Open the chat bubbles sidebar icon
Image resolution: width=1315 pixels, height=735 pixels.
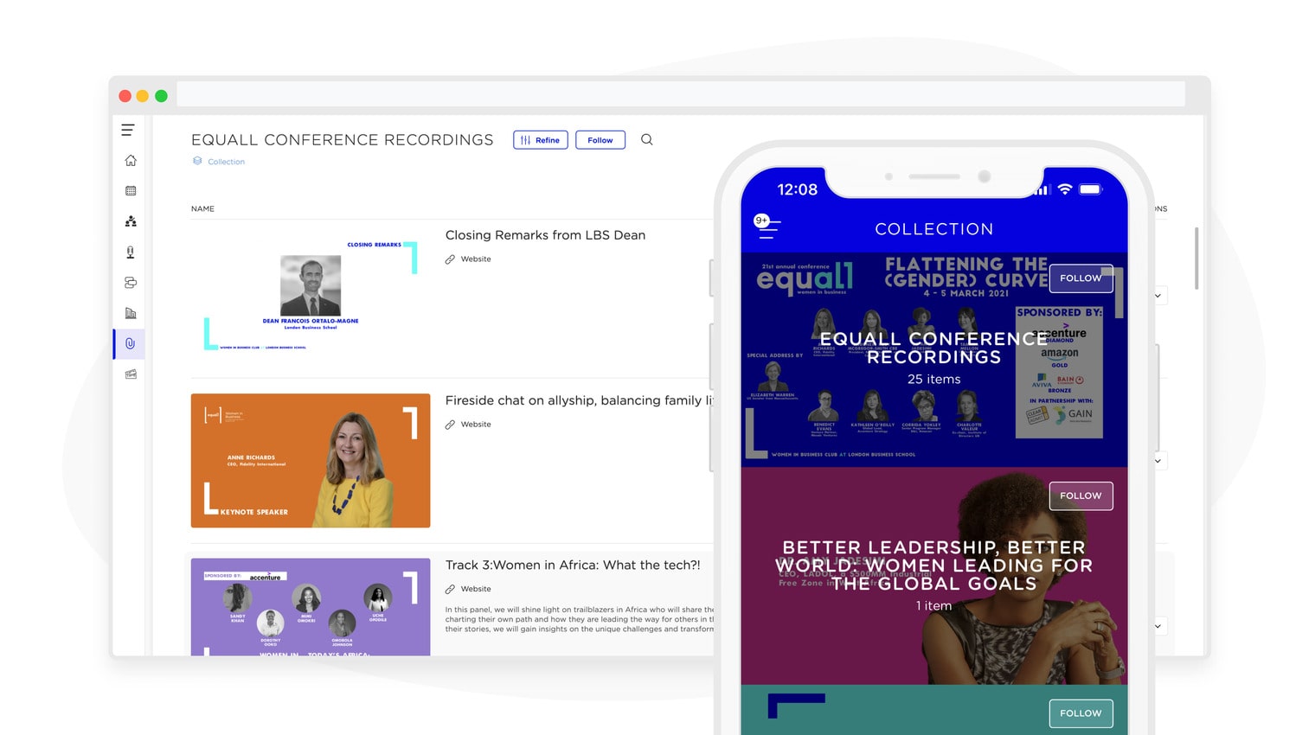coord(131,283)
